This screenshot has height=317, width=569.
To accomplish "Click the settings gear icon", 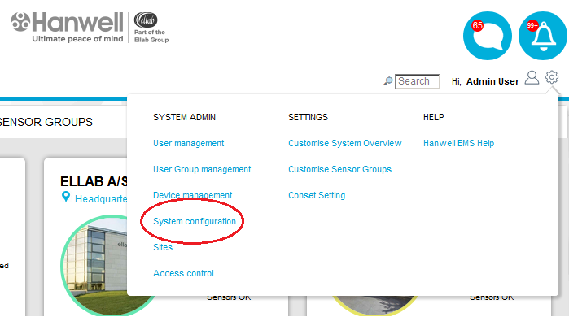I will (x=552, y=77).
